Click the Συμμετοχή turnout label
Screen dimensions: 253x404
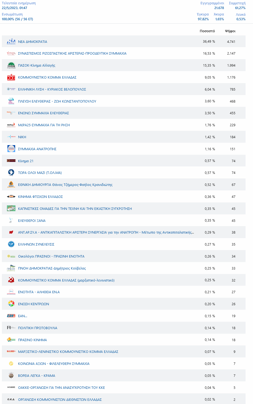tap(237, 3)
